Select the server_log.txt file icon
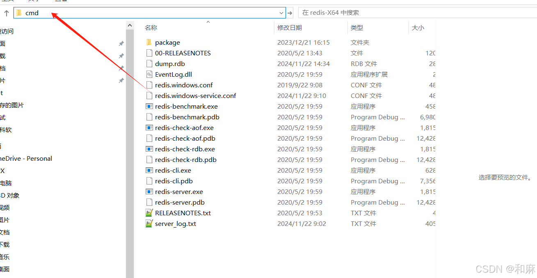The image size is (537, 278). (149, 224)
